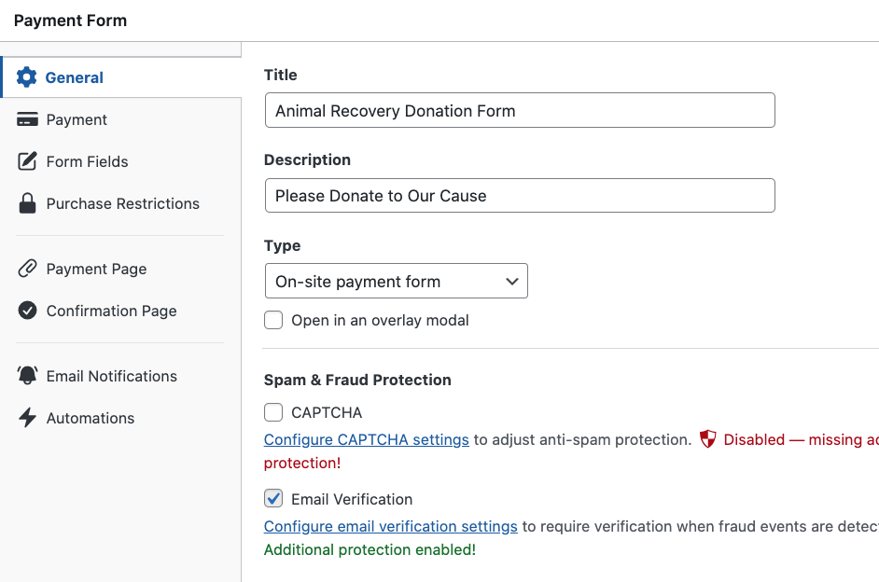Go to the Purchase Restrictions tab
Image resolution: width=879 pixels, height=582 pixels.
tap(122, 203)
